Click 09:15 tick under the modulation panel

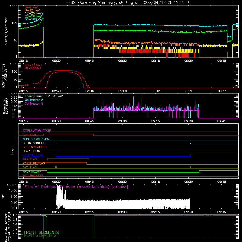click(x=155, y=121)
